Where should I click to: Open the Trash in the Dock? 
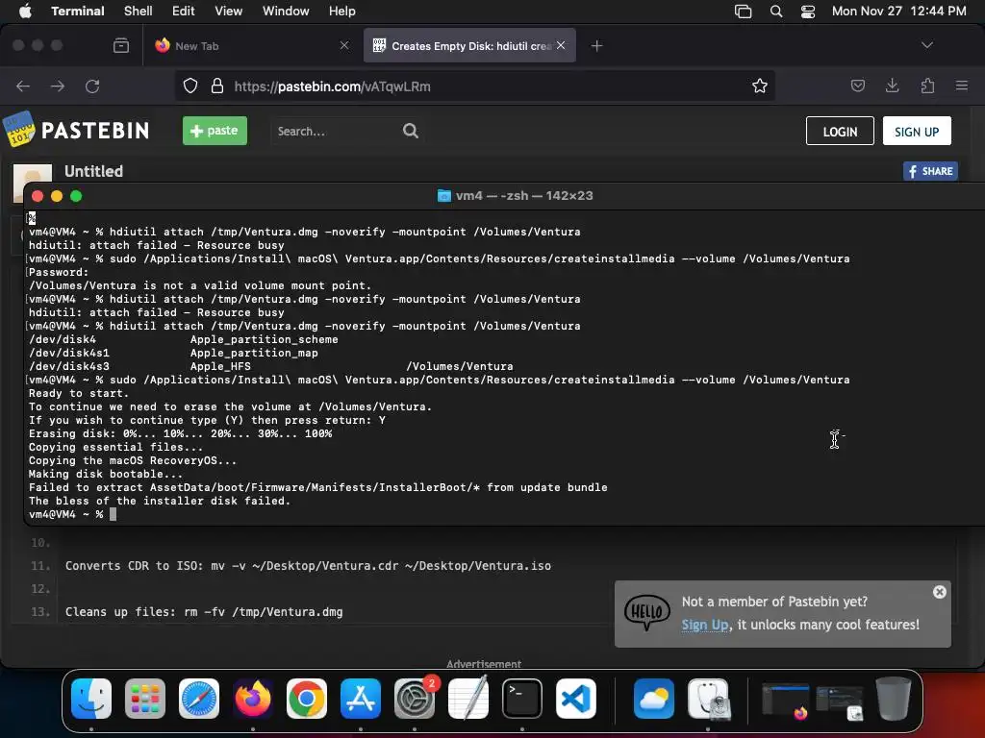pos(894,699)
